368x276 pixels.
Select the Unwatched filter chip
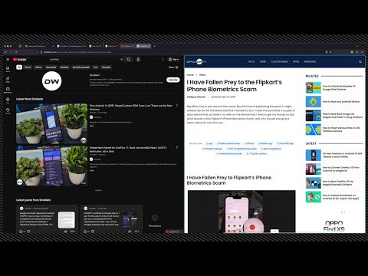coord(51,67)
